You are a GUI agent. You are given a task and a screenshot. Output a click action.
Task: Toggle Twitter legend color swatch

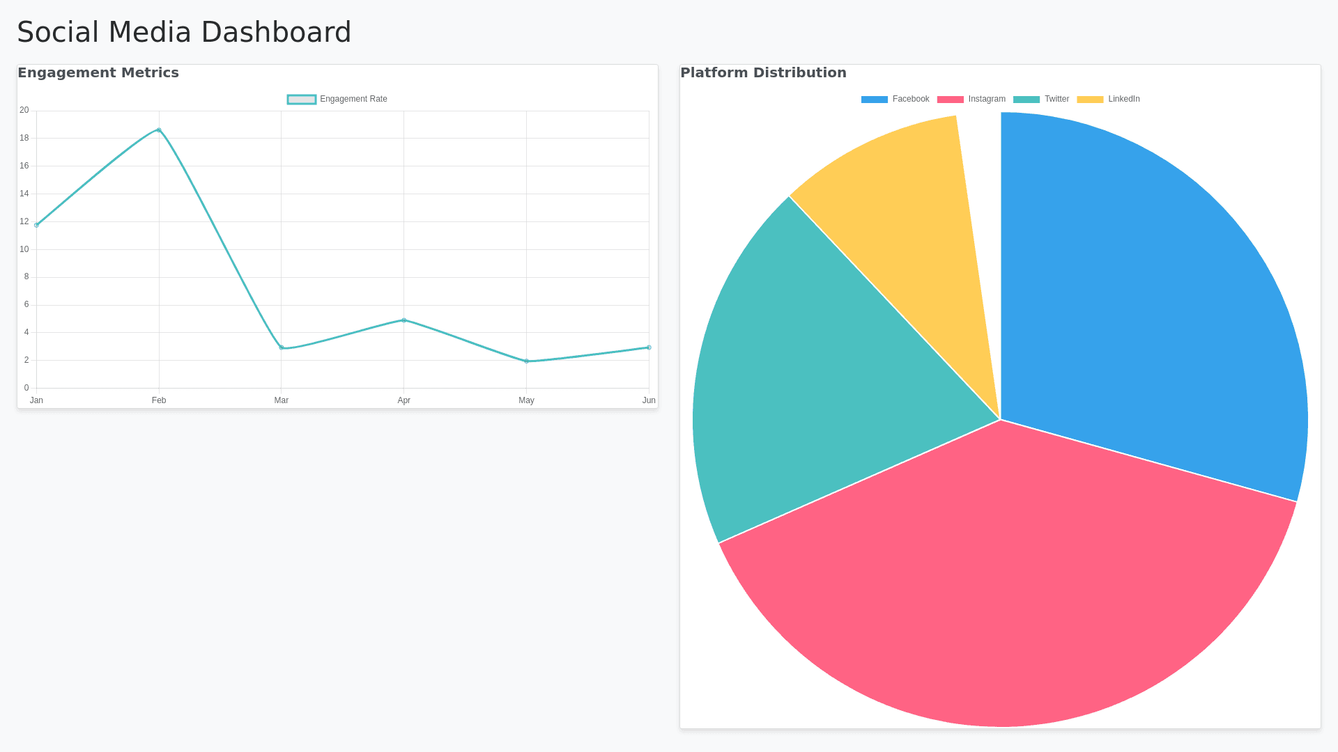(1026, 100)
